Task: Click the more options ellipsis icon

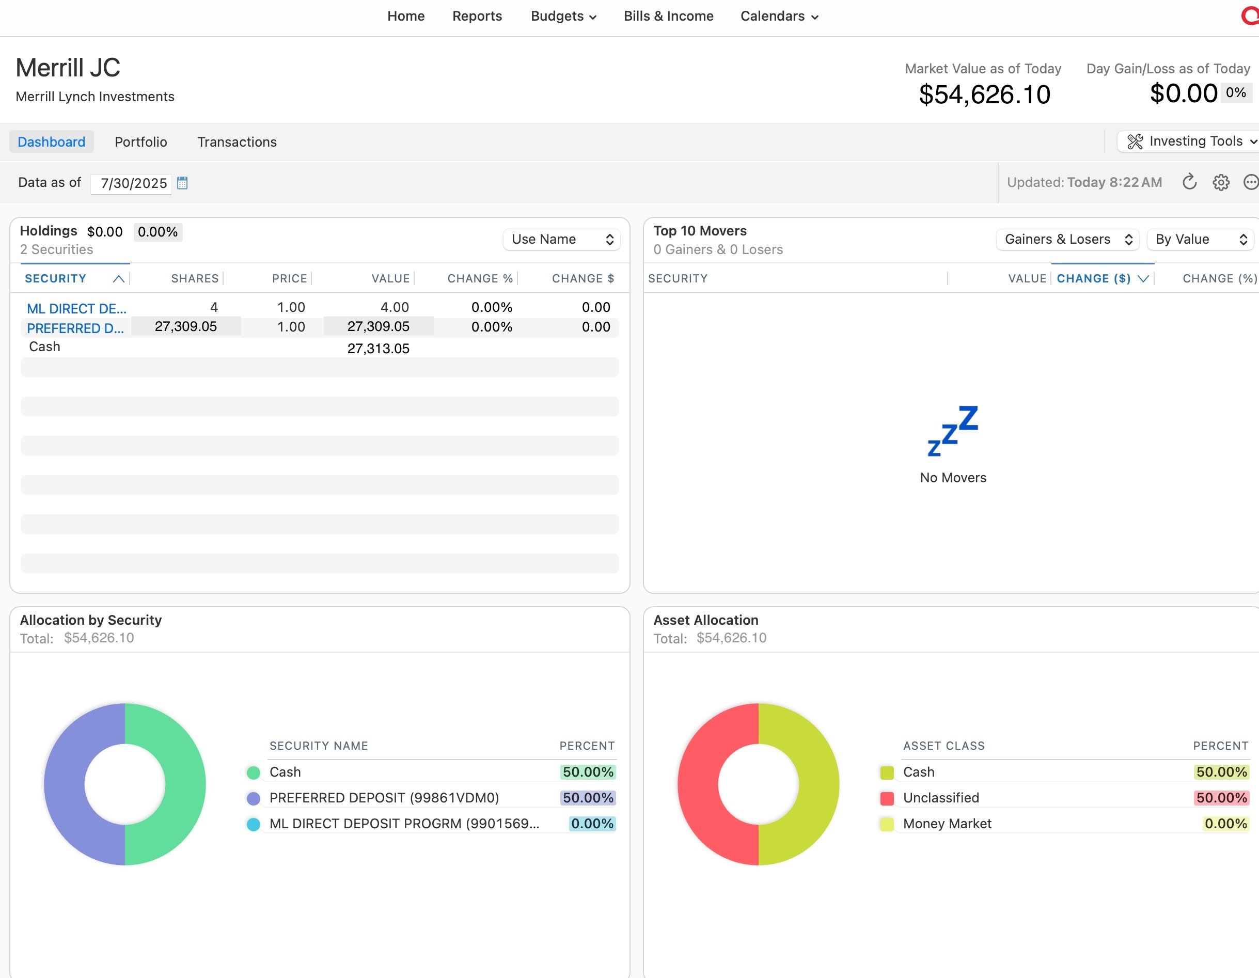Action: pos(1250,183)
